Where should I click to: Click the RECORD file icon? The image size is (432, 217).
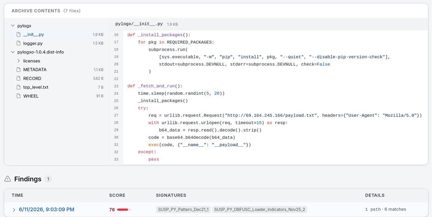click(x=19, y=78)
